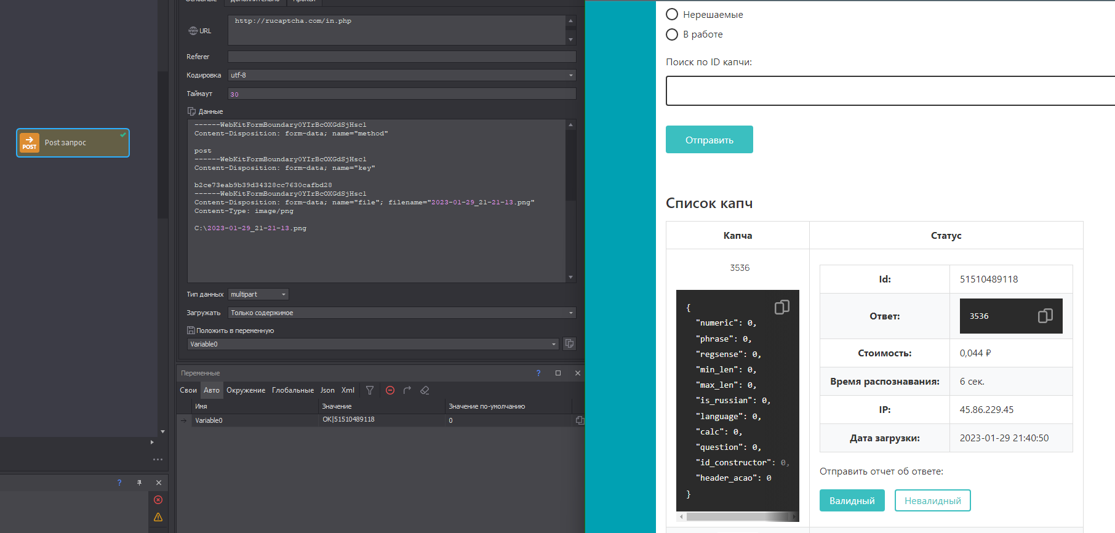
Task: Click the captcha Id value 51510489118
Action: (989, 279)
